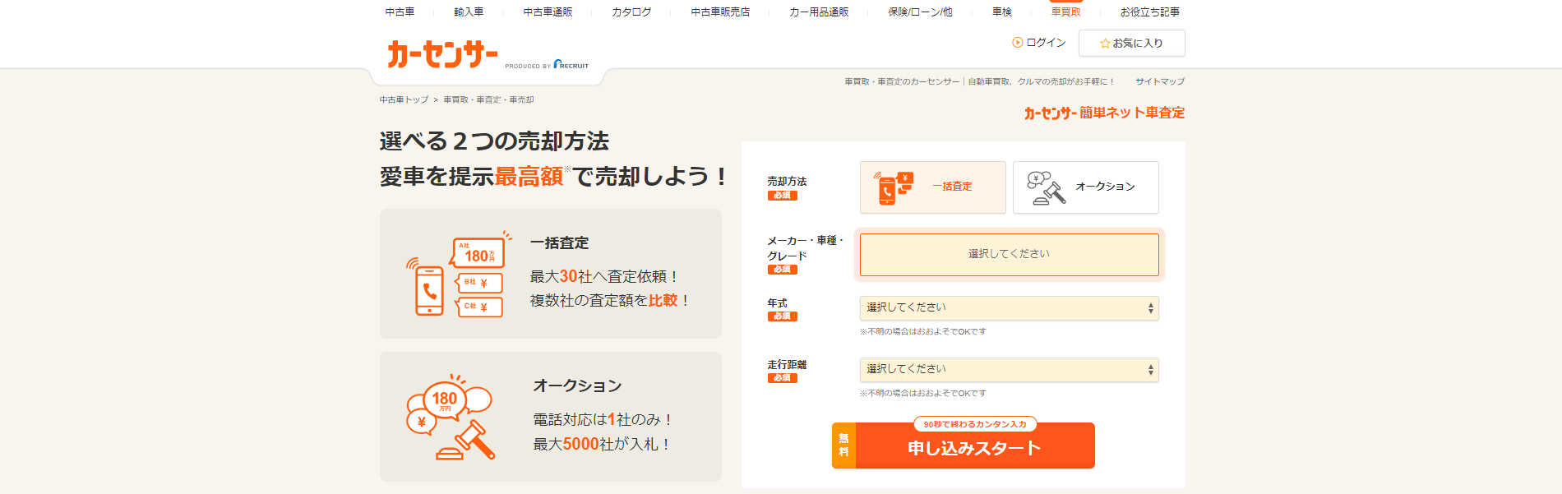The image size is (1562, 494).
Task: Open the カタログ menu
Action: click(x=631, y=12)
